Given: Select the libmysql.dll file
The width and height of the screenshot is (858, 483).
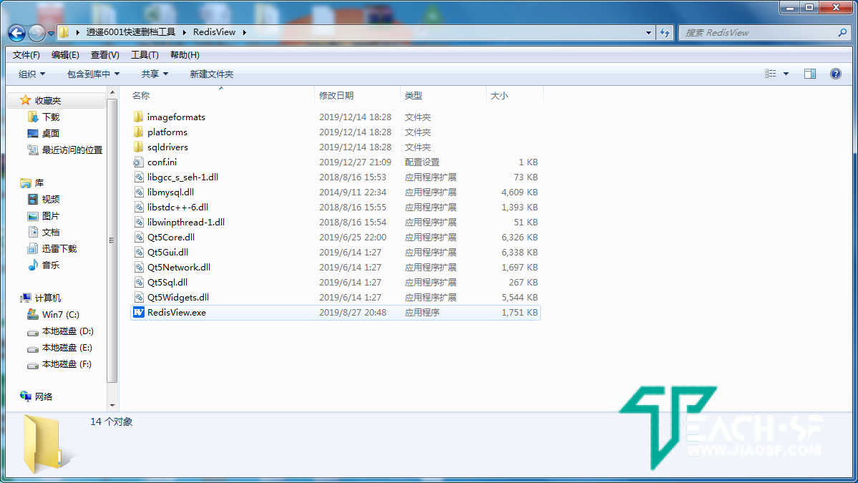Looking at the screenshot, I should (x=170, y=192).
